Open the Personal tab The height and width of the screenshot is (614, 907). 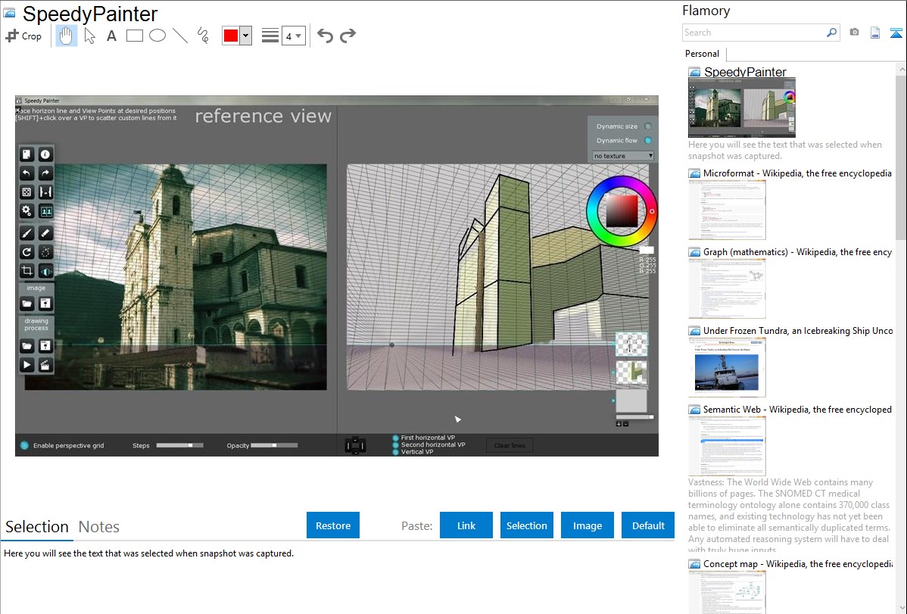[702, 54]
